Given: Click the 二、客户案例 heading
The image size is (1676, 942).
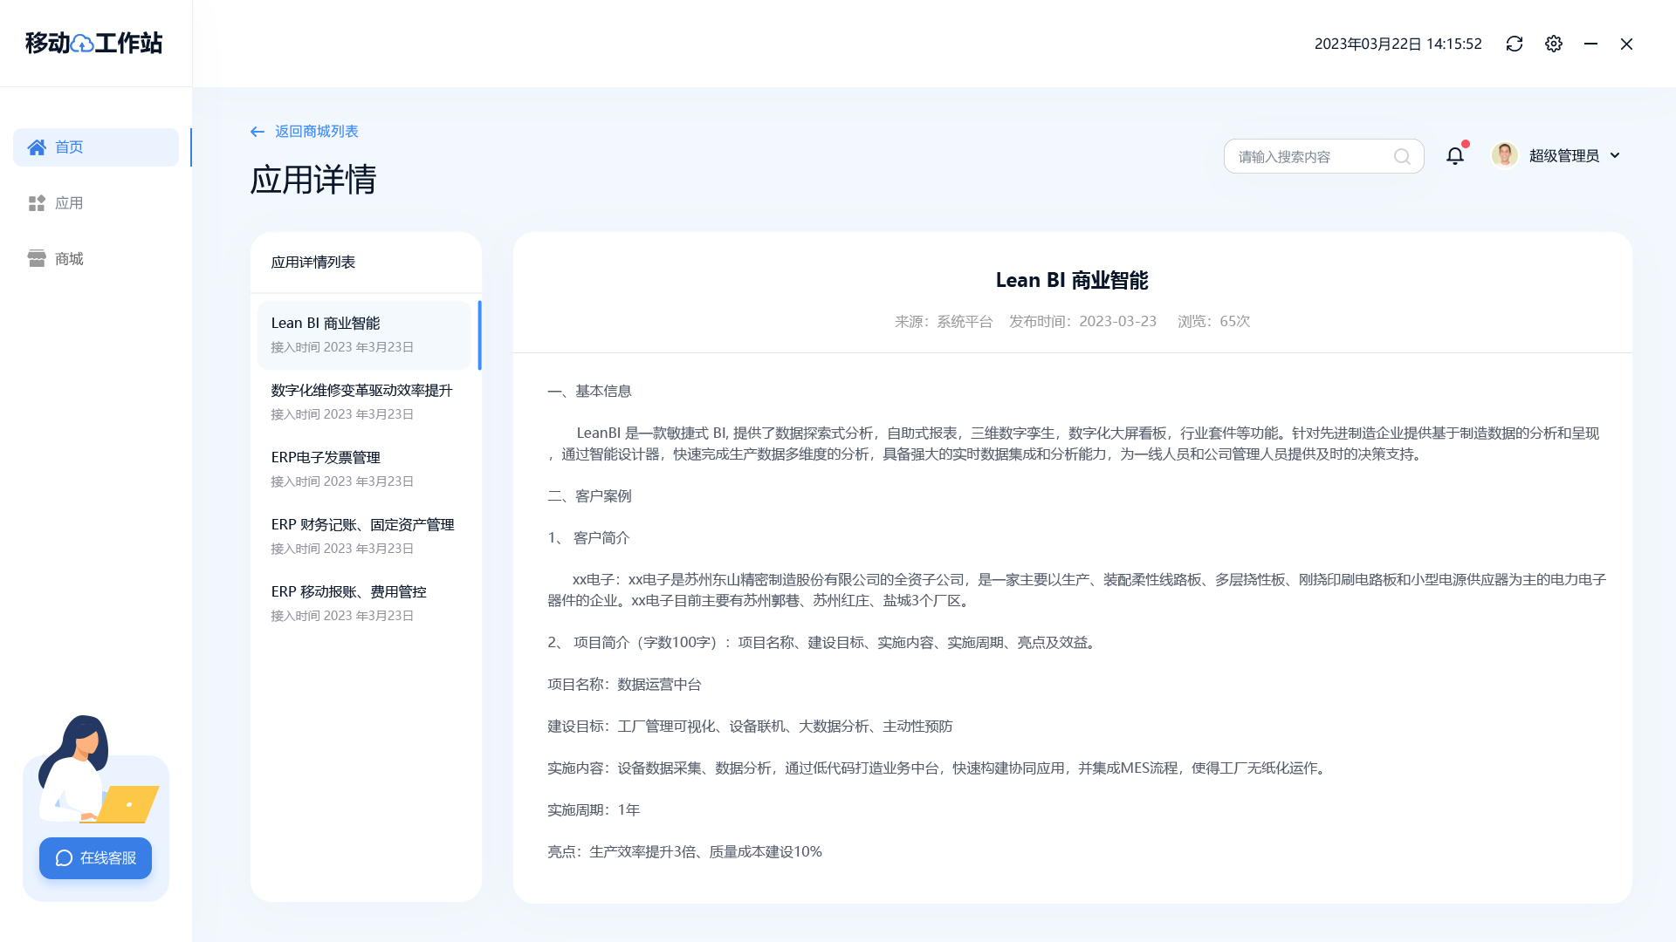Looking at the screenshot, I should 589,496.
